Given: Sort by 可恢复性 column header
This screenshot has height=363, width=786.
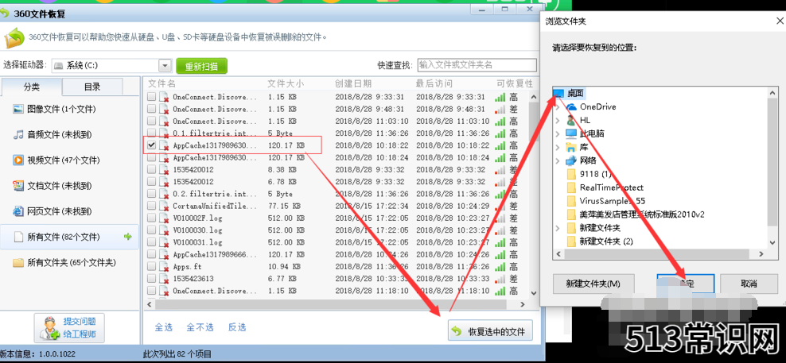Looking at the screenshot, I should 514,83.
